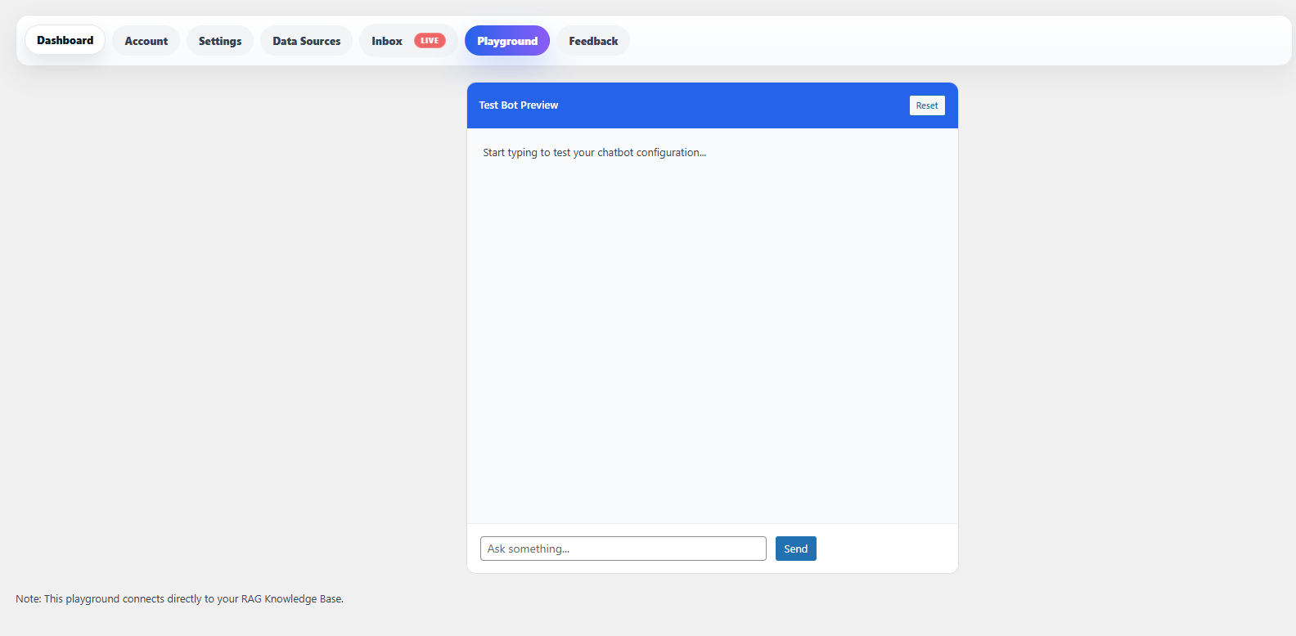
Task: Go to the Account tab
Action: click(146, 41)
